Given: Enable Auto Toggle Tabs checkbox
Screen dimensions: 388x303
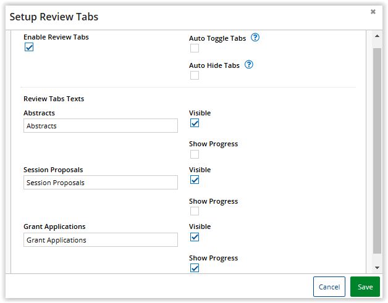Looking at the screenshot, I should pos(195,48).
